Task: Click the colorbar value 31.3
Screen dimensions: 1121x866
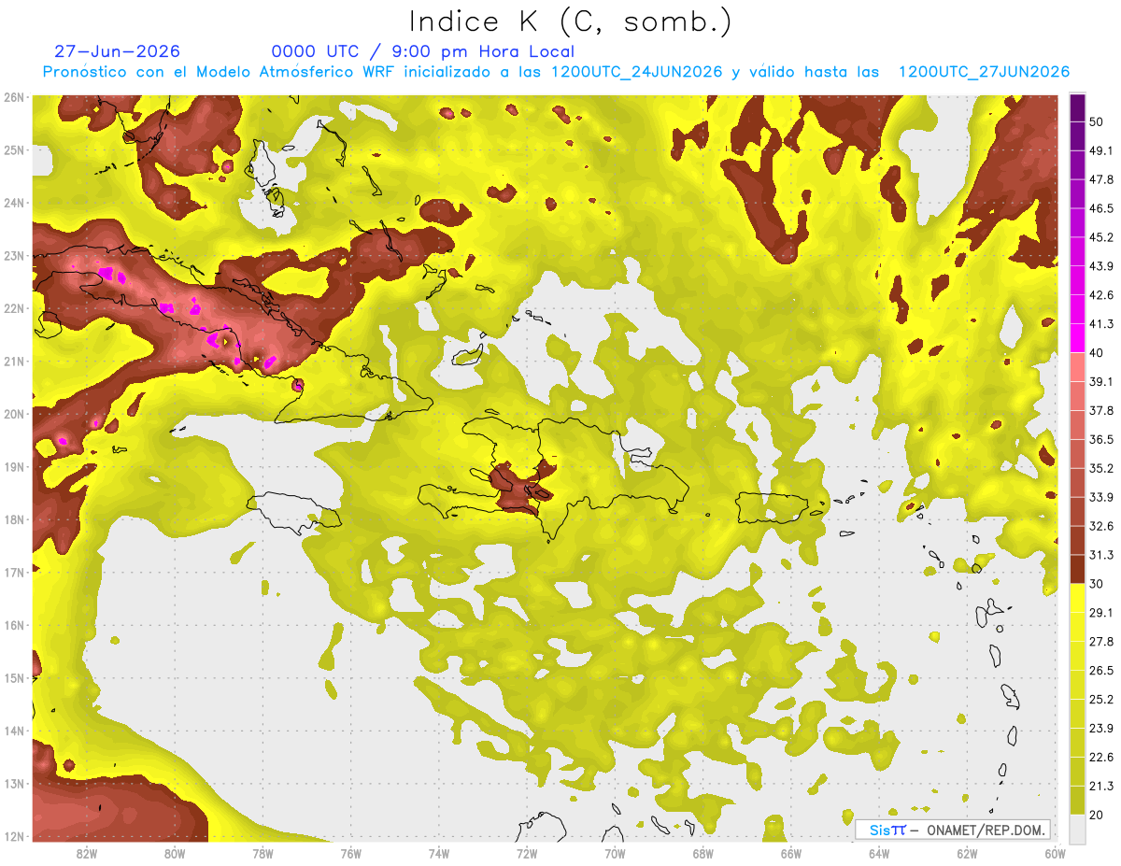Action: [x=1101, y=555]
